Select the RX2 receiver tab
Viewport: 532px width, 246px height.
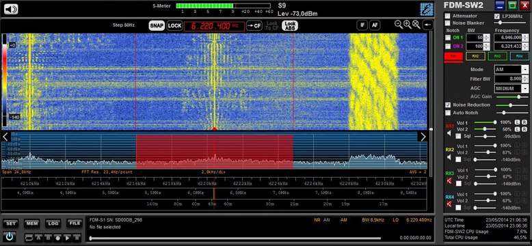coord(475,56)
